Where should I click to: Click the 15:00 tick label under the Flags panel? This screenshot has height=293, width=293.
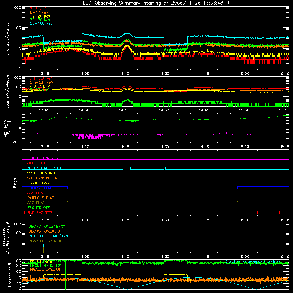point(244,220)
